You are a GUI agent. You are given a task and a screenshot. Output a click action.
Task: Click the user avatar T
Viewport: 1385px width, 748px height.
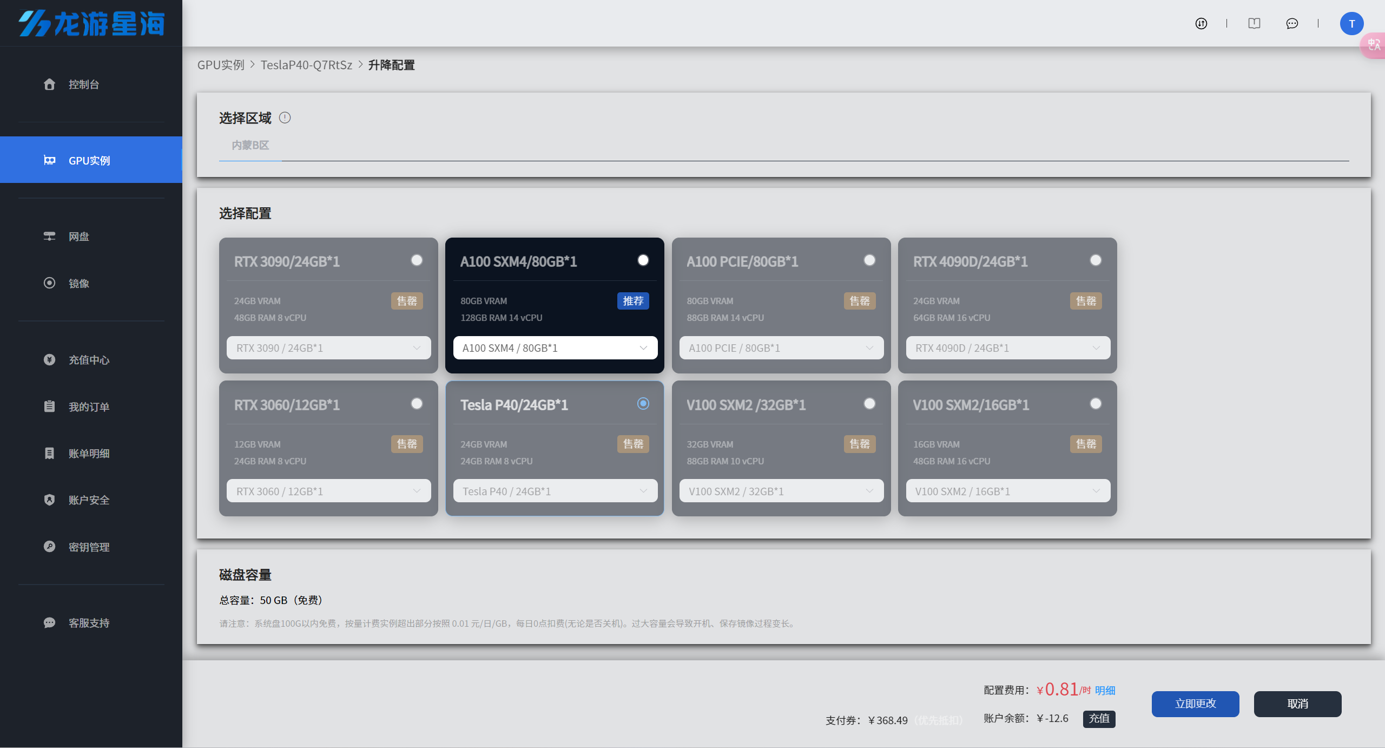(1351, 23)
